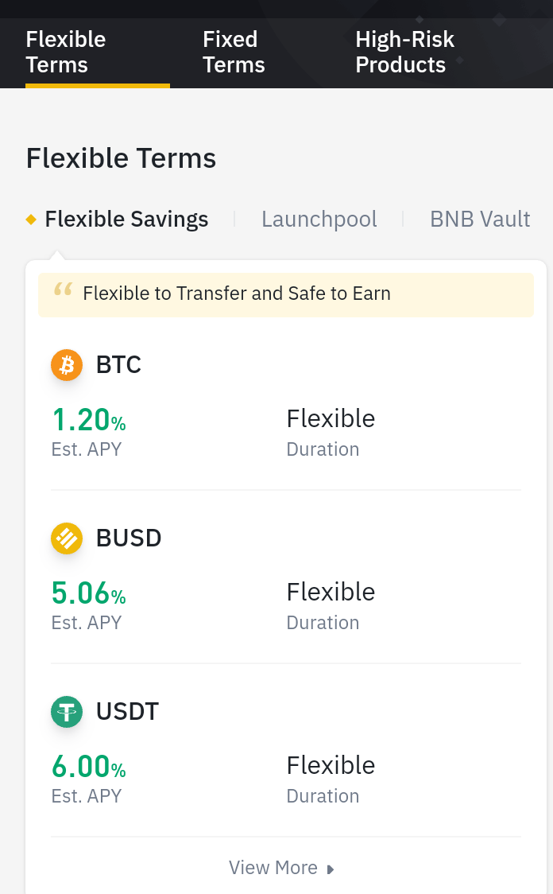The width and height of the screenshot is (553, 894).
Task: Click the USDT 6.00% Est. APY value
Action: [89, 767]
